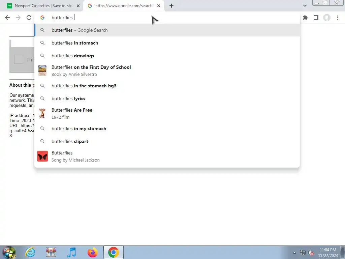
Task: Open a new tab with the plus button
Action: (x=171, y=6)
